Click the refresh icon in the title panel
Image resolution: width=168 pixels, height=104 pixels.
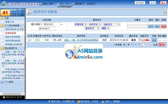[x=165, y=12]
